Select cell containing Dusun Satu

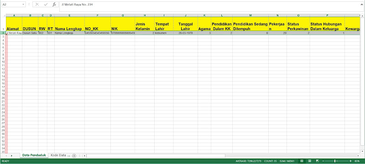[30, 33]
